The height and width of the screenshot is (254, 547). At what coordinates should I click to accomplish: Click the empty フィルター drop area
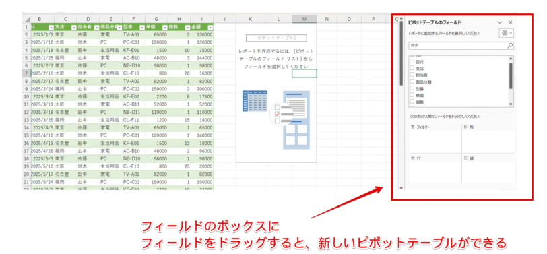pos(435,141)
